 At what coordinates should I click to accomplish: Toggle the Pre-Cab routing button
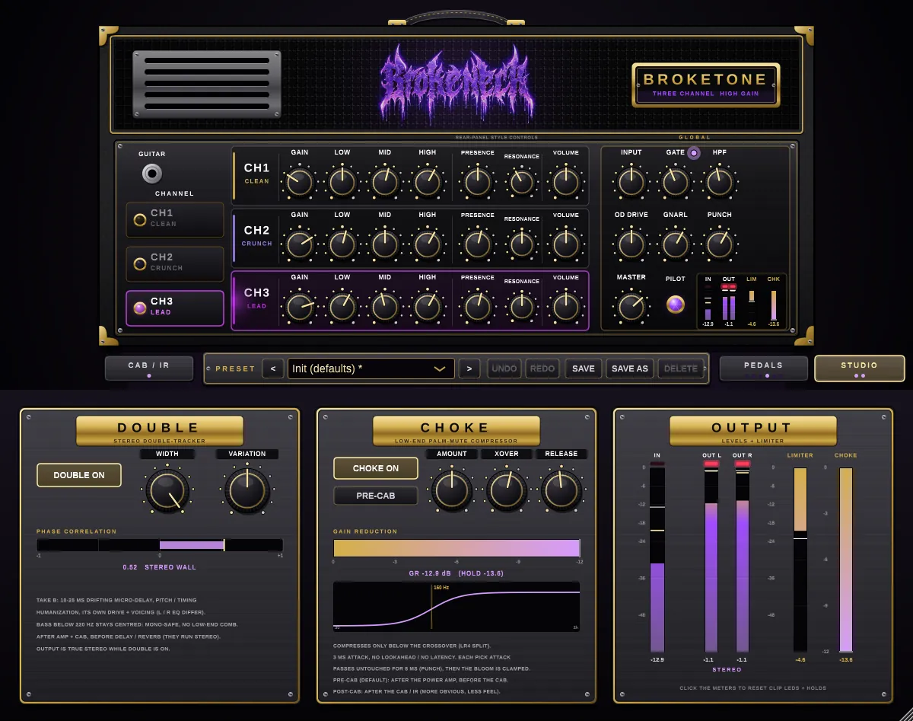tap(376, 496)
